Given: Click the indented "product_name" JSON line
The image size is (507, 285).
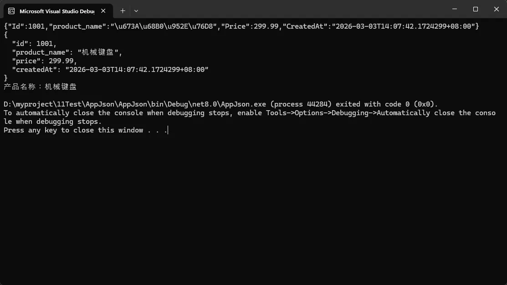Looking at the screenshot, I should [x=67, y=52].
